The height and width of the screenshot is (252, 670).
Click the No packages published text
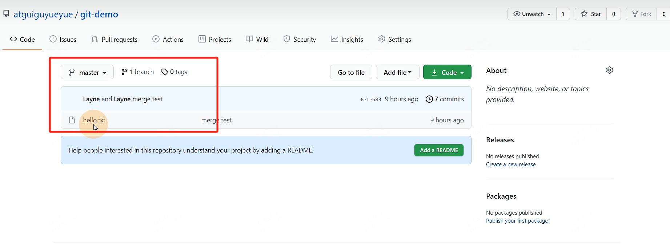click(514, 213)
